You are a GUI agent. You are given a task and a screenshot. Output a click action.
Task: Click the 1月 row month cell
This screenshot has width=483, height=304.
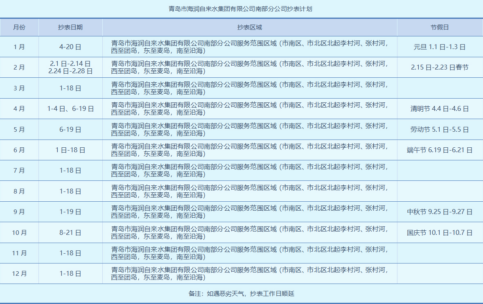pyautogui.click(x=20, y=47)
